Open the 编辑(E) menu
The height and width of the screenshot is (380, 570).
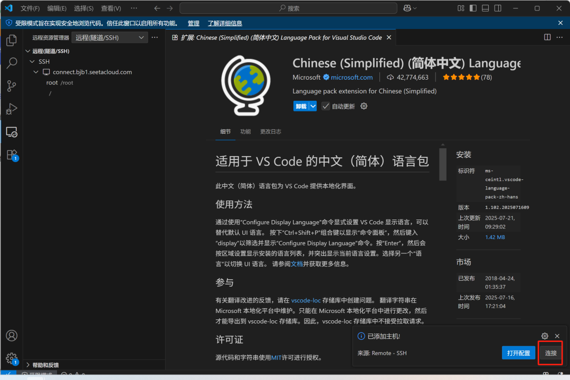[56, 8]
